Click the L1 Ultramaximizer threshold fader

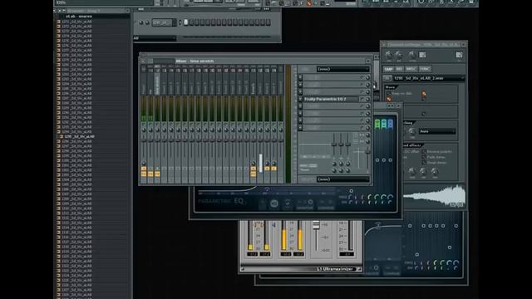click(x=316, y=225)
